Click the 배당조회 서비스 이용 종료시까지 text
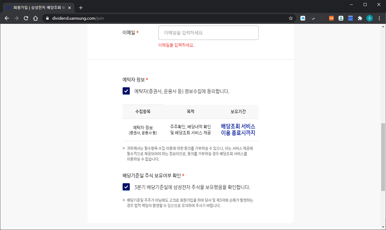Screen dimensions: 386x230 pyautogui.click(x=238, y=130)
